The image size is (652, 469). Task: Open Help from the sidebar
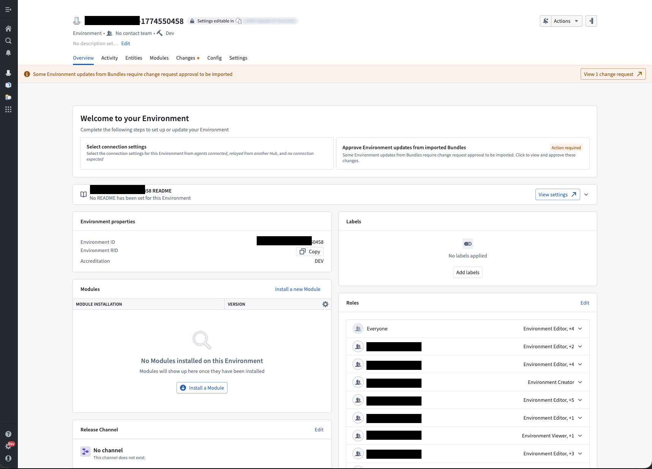[8, 434]
